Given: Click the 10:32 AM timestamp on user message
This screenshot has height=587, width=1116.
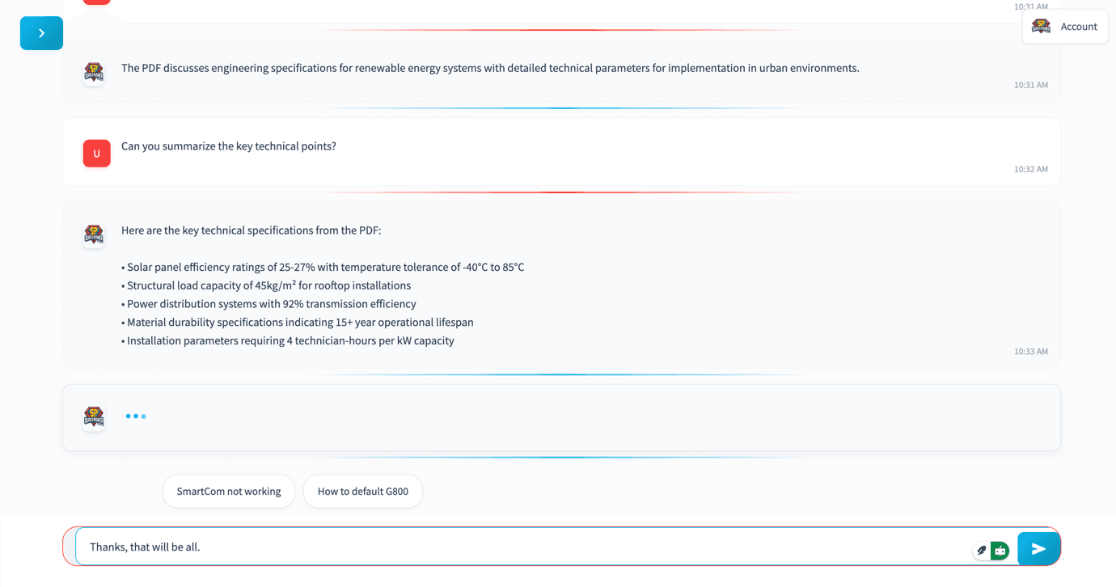Looking at the screenshot, I should coord(1031,170).
